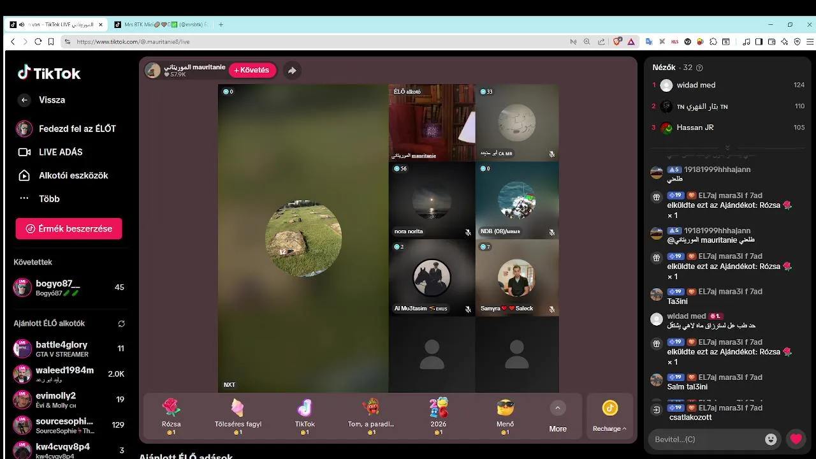Image resolution: width=816 pixels, height=459 pixels.
Task: Open the emoji picker in chat box
Action: (x=771, y=439)
